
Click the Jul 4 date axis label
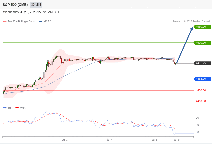click(x=109, y=140)
